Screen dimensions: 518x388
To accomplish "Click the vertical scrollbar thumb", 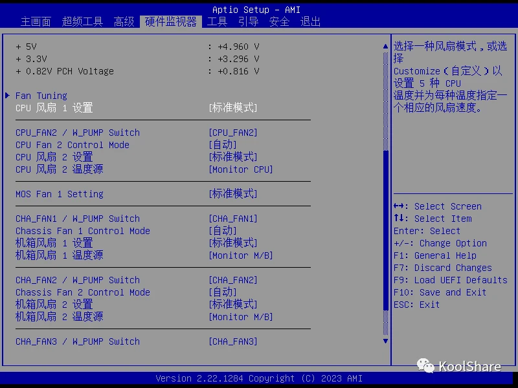I will 385,230.
